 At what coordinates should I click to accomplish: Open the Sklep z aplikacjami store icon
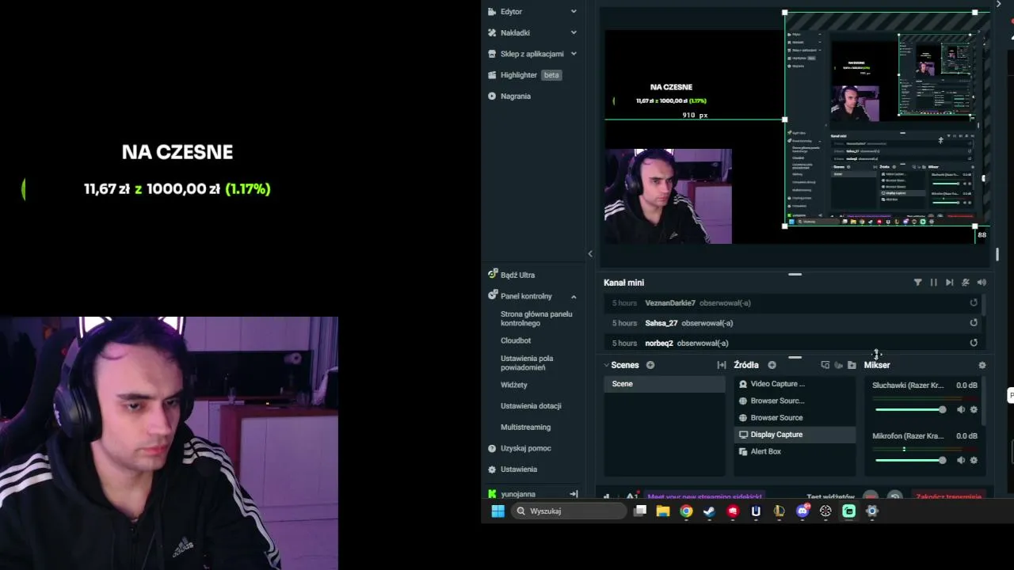click(492, 54)
